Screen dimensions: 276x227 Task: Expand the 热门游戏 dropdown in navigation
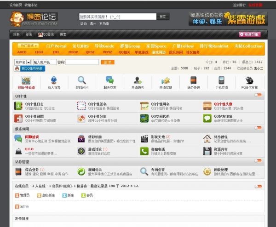coord(29,46)
